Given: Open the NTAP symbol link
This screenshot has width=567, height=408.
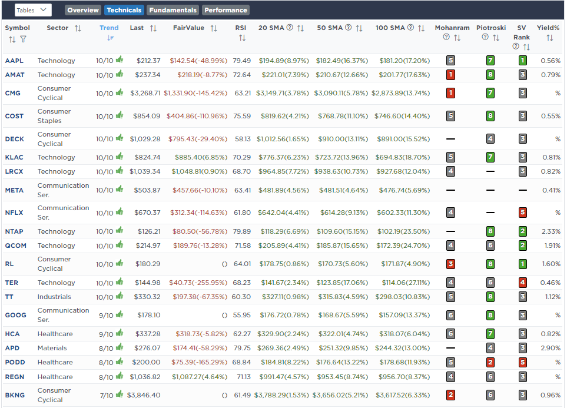Looking at the screenshot, I should (14, 231).
